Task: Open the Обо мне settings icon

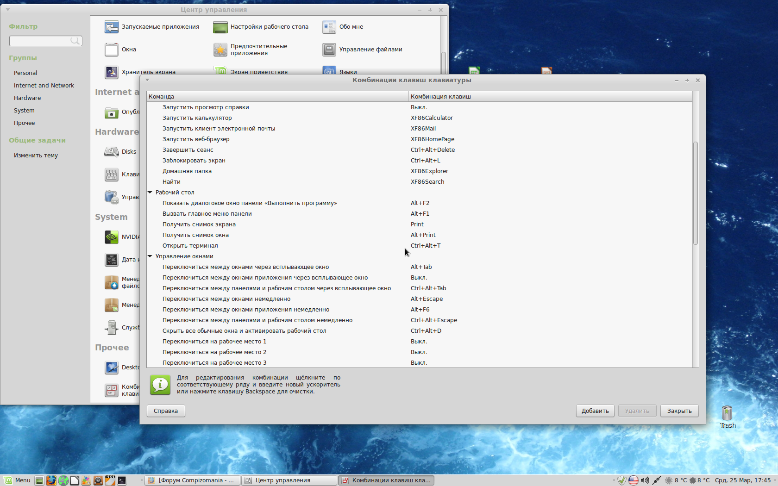Action: coord(329,27)
